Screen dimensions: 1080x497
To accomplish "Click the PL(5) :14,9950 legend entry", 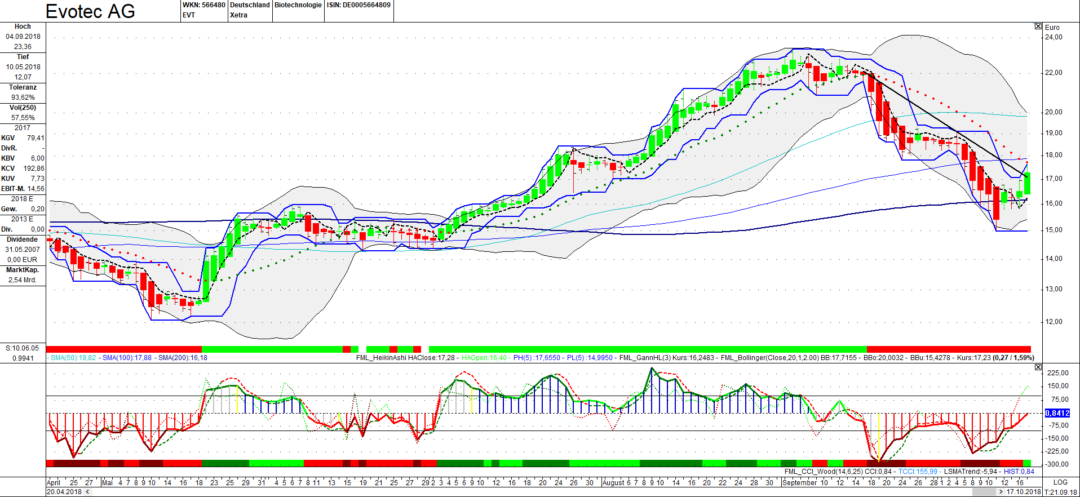I will [590, 358].
